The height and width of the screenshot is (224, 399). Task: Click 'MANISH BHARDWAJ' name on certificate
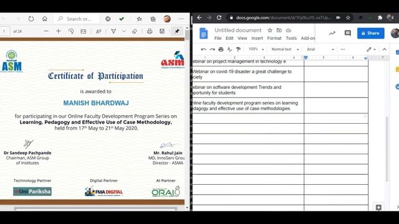point(96,103)
